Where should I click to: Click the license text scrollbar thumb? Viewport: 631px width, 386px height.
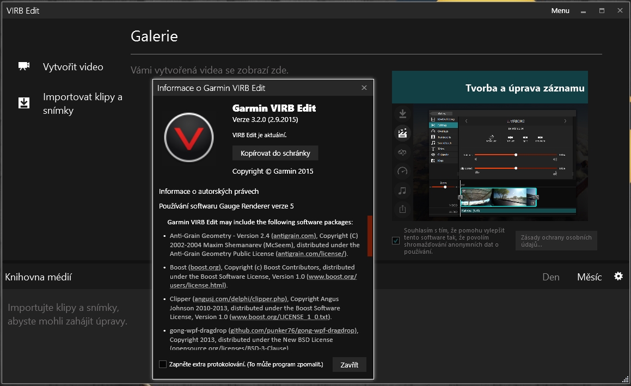[370, 236]
